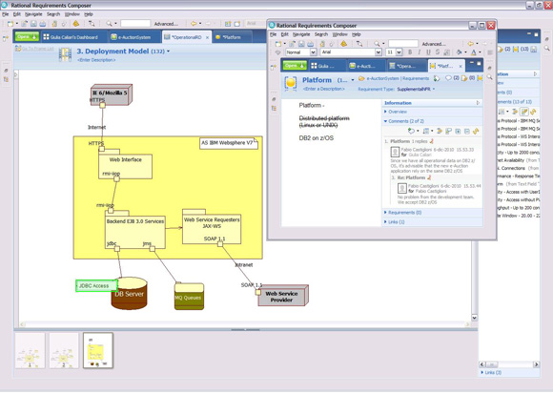Viewport: 553px width, 415px height.
Task: Click the back arrow in main window toolbar
Action: (x=194, y=24)
